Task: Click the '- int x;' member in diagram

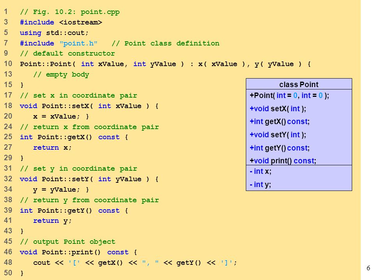Action: (261, 171)
